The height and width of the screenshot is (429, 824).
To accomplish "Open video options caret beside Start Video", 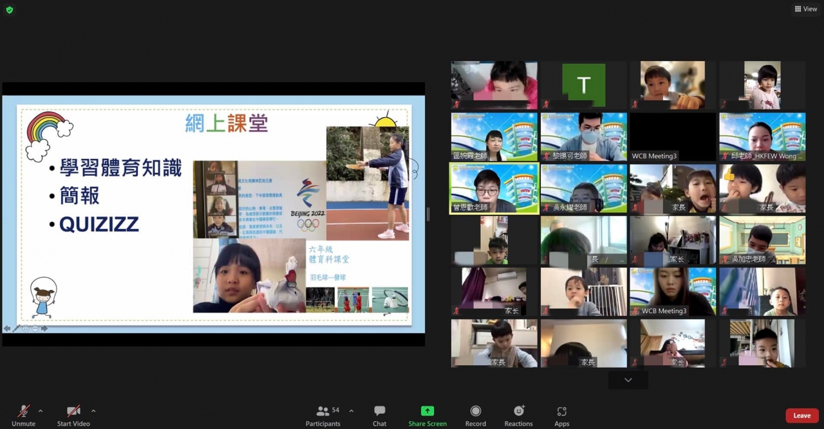I will [x=93, y=411].
